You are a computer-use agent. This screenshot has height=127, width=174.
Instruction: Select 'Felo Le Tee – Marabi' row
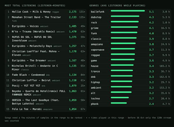(46, 109)
